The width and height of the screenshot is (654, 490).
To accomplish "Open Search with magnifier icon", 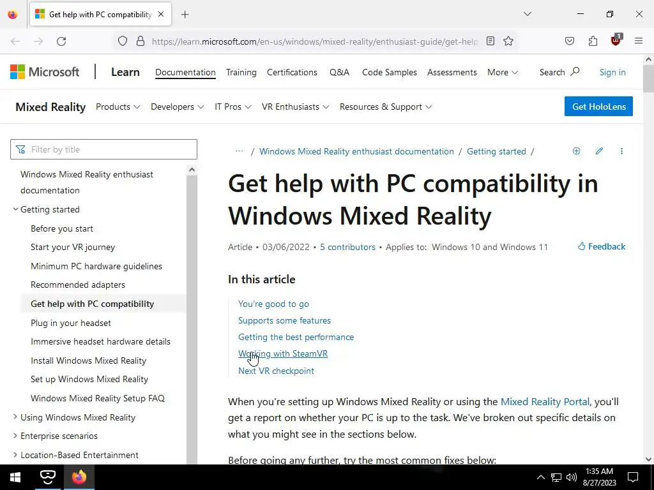I will coord(559,72).
